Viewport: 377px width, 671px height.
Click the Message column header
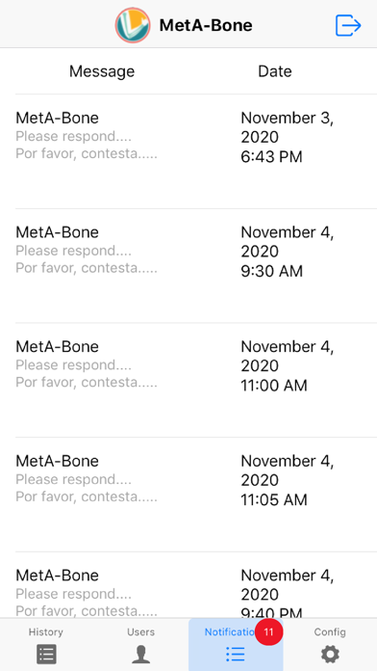pos(102,71)
